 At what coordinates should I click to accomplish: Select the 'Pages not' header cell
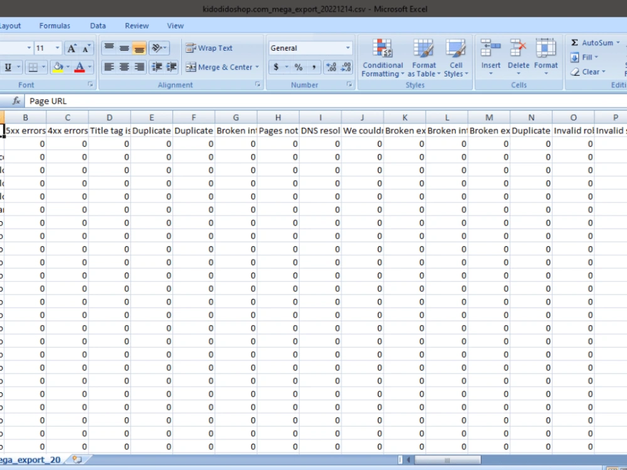(278, 131)
